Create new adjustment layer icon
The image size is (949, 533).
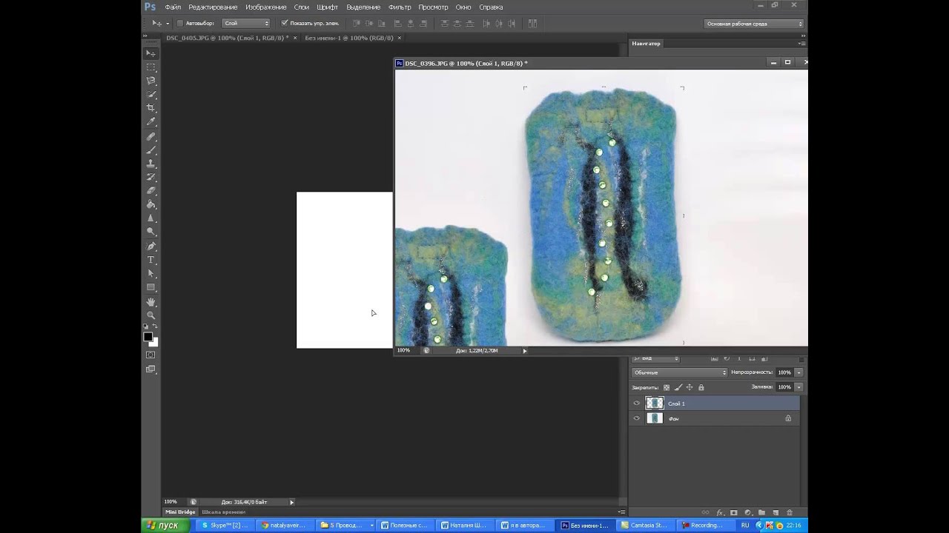(748, 512)
